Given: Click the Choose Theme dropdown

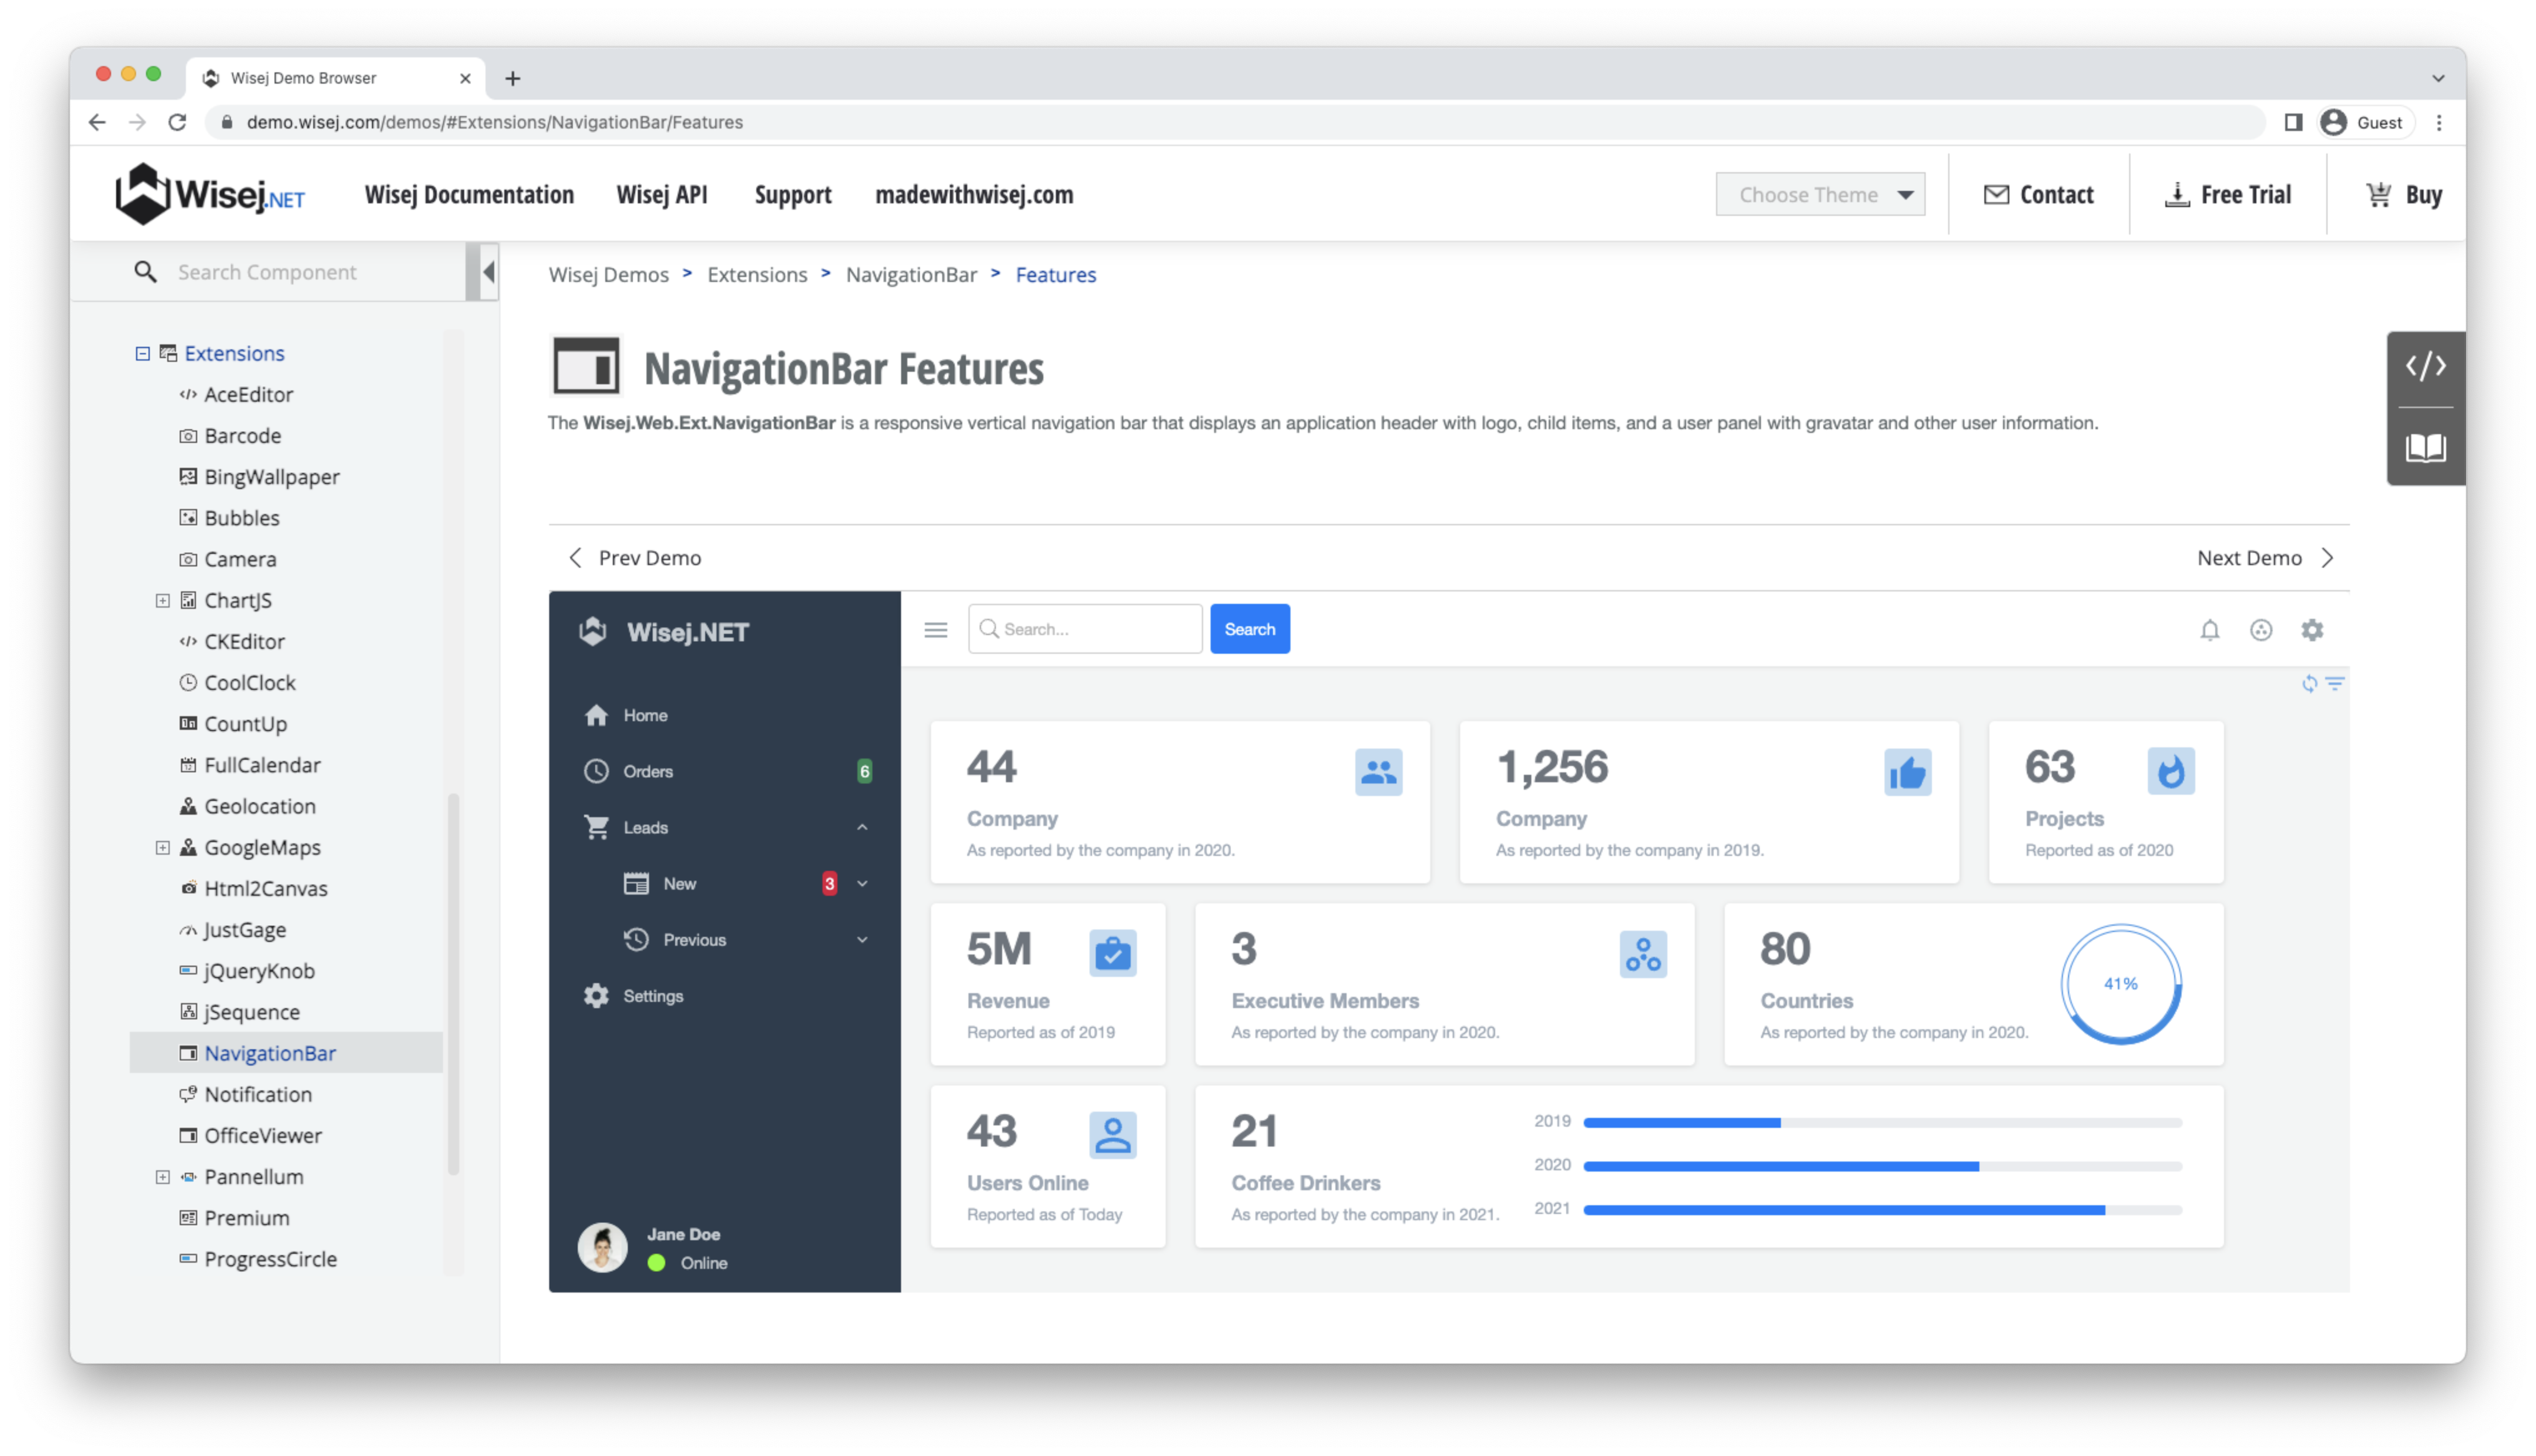Looking at the screenshot, I should (1818, 193).
